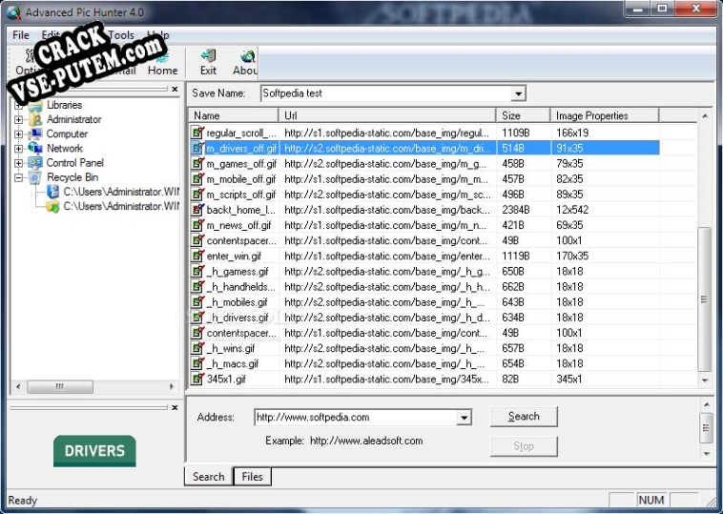The width and height of the screenshot is (723, 514).
Task: Uncheck m_games_off.gif image
Action: [x=197, y=164]
